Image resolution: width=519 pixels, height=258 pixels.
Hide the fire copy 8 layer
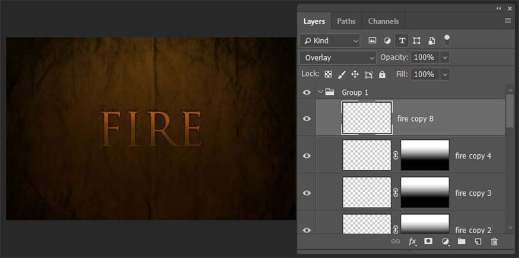[x=307, y=119]
